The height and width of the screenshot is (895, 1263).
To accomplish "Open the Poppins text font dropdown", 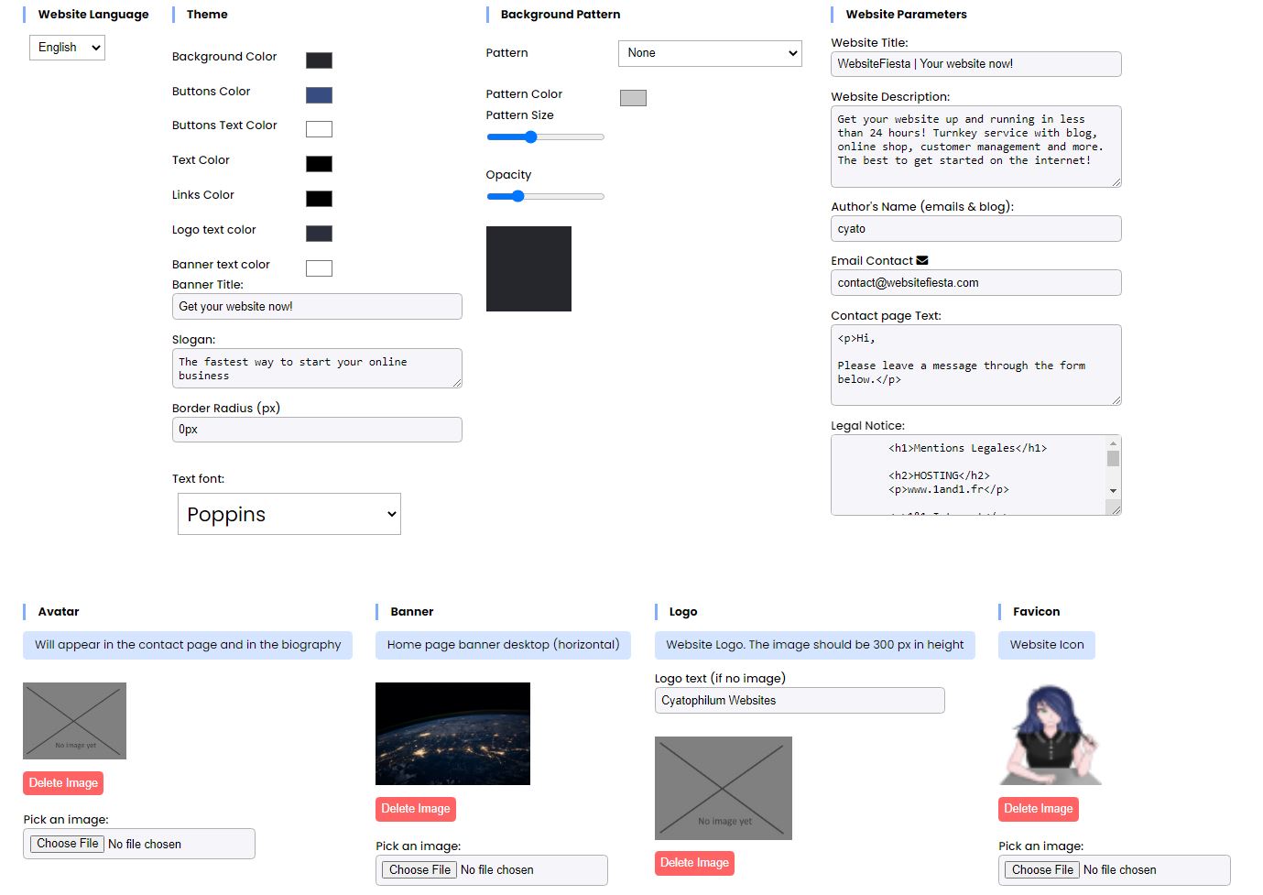I will tap(289, 515).
